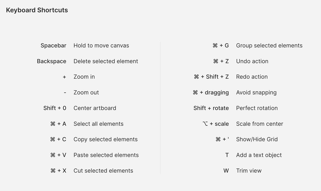Click "Show/Hide Grid" description
This screenshot has width=321, height=191.
(257, 139)
